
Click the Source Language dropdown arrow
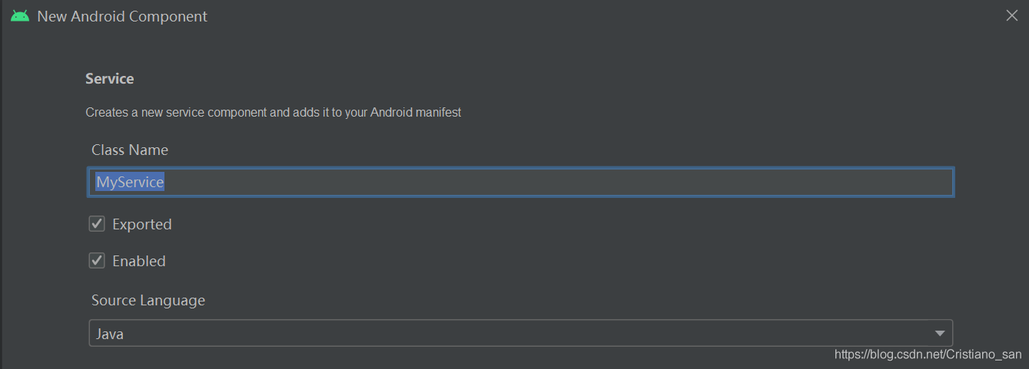click(x=939, y=334)
